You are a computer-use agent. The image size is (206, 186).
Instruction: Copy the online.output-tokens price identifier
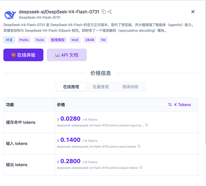pyautogui.click(x=141, y=167)
